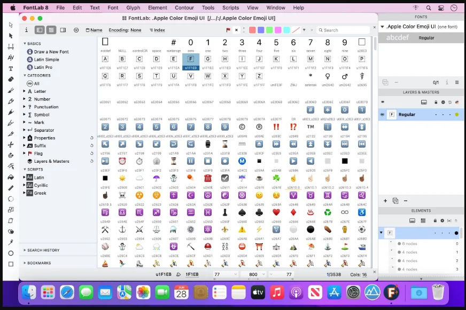Click the remove layer minus button
This screenshot has width=466, height=310.
pyautogui.click(x=406, y=201)
